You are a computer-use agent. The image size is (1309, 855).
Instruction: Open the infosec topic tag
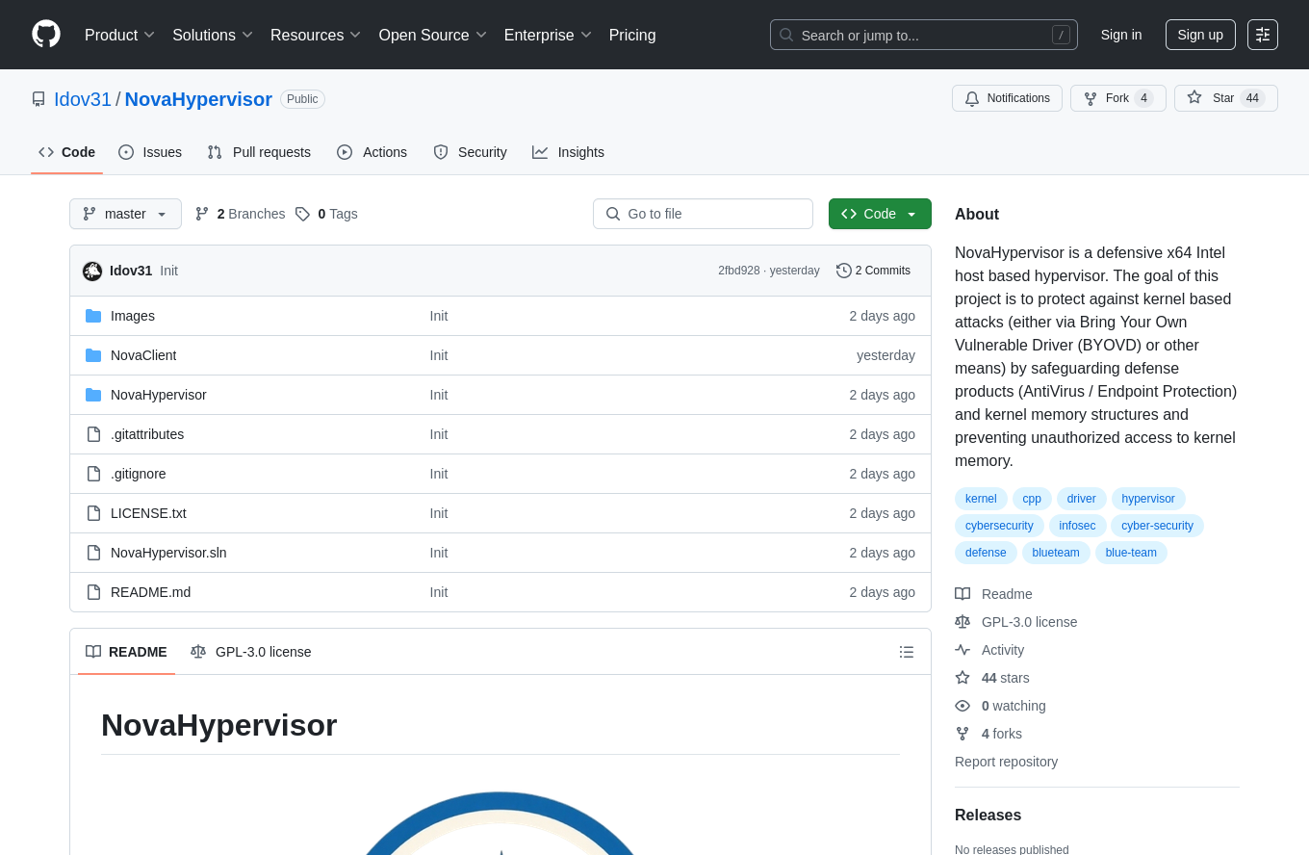coord(1077,526)
